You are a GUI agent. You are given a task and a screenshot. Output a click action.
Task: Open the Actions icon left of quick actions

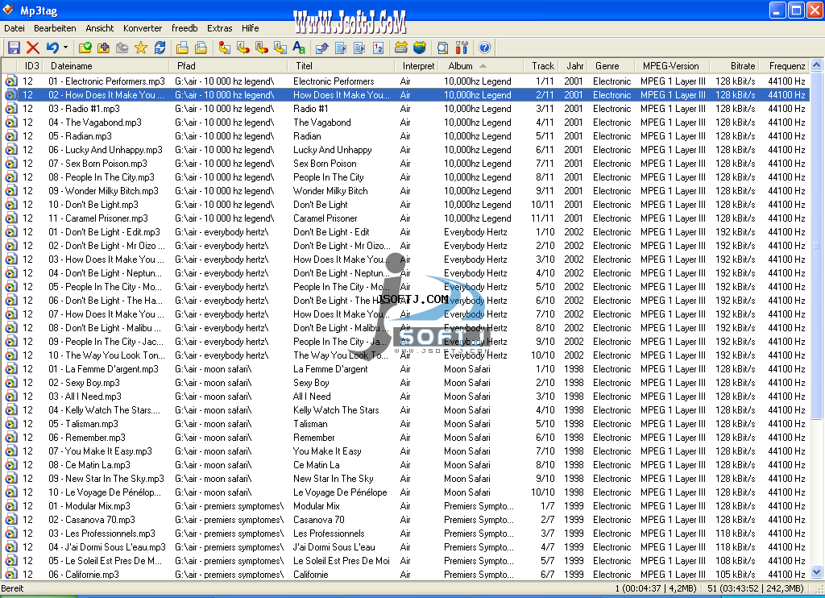tap(341, 48)
